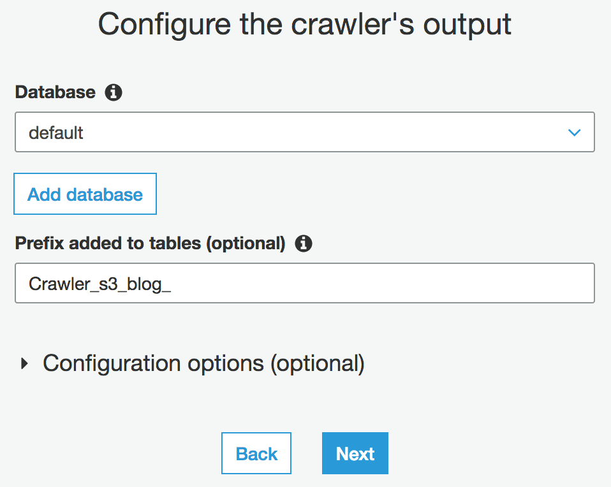This screenshot has width=611, height=487.
Task: View help for Prefix added to tables
Action: click(x=304, y=243)
